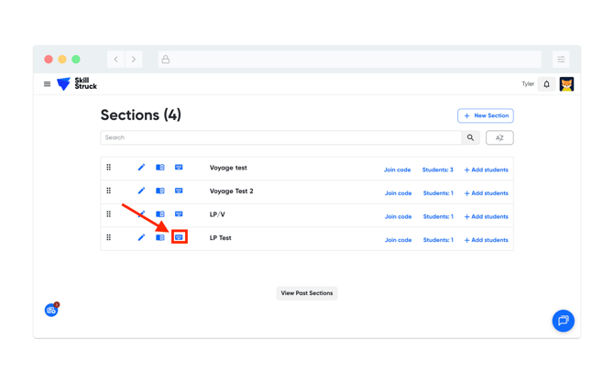Click the highlighted monitor icon for LP Test
The height and width of the screenshot is (383, 614).
click(179, 237)
